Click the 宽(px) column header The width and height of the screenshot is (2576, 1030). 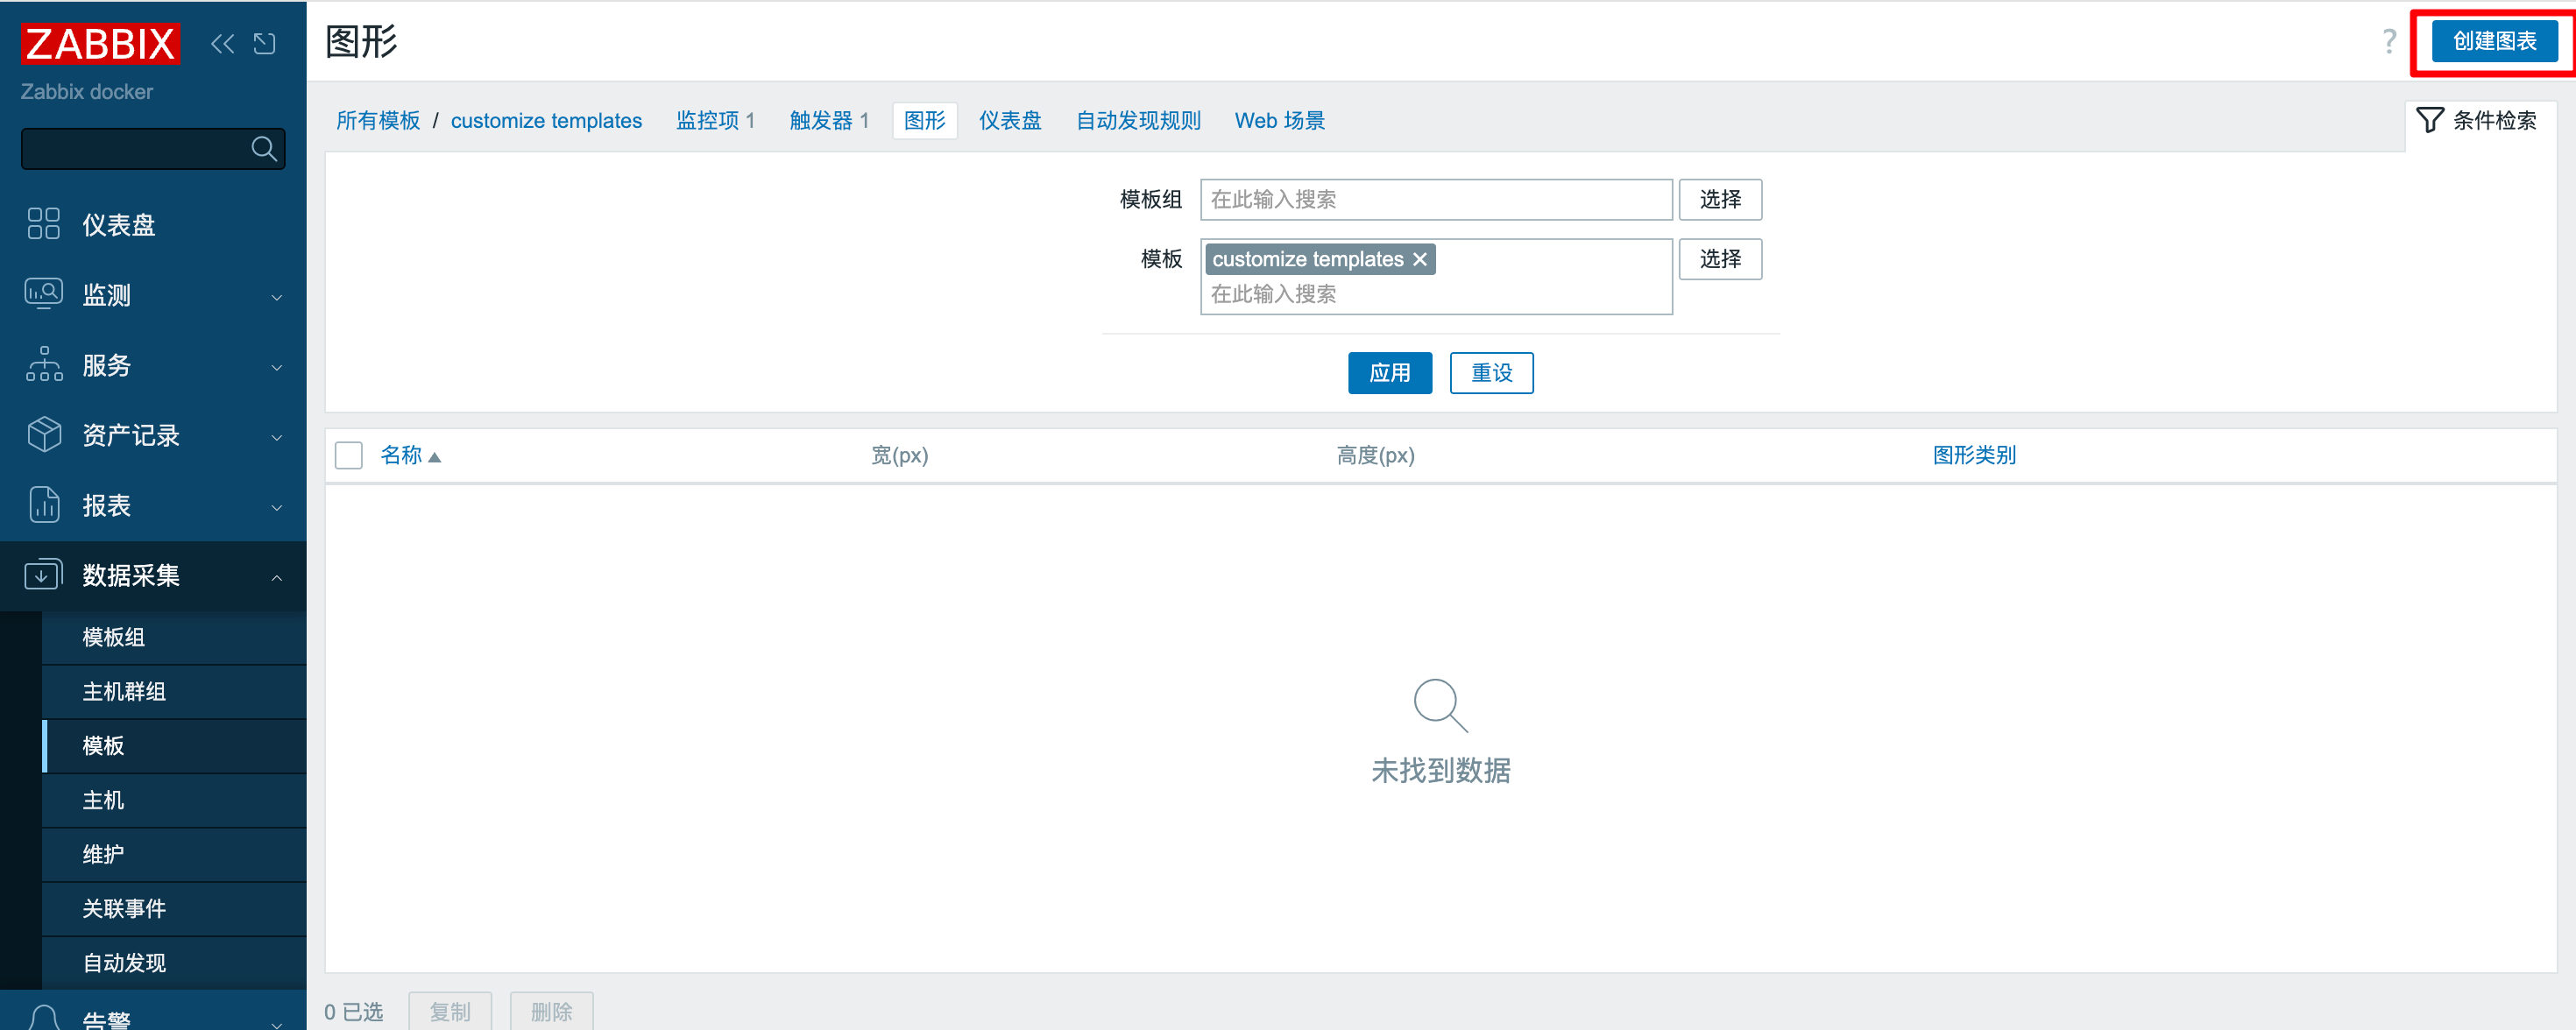point(899,456)
